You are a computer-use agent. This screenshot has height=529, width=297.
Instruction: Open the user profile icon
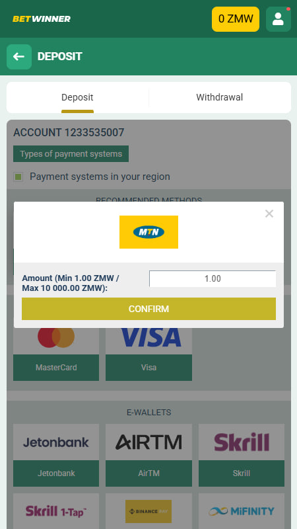pyautogui.click(x=278, y=19)
